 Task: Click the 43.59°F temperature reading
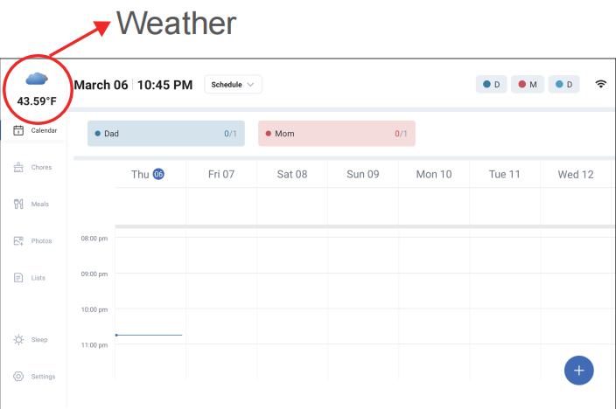[37, 101]
